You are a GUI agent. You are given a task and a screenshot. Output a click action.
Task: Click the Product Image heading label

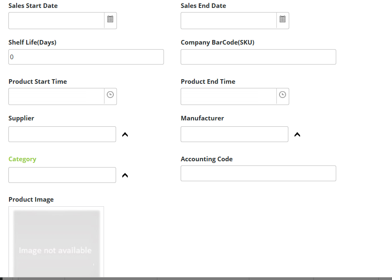point(31,200)
